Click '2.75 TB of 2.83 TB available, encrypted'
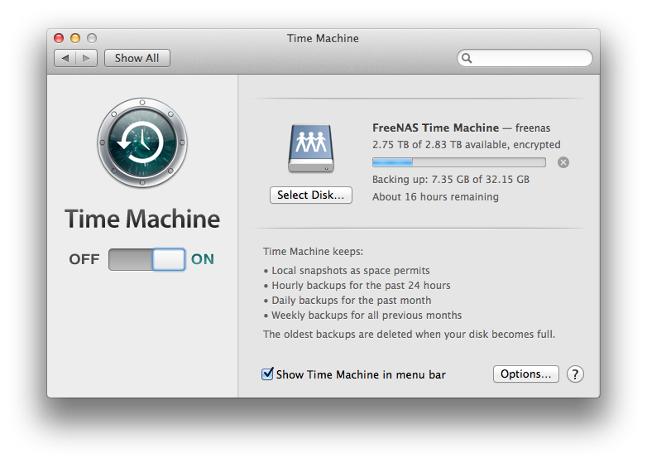The image size is (647, 463). (x=467, y=145)
